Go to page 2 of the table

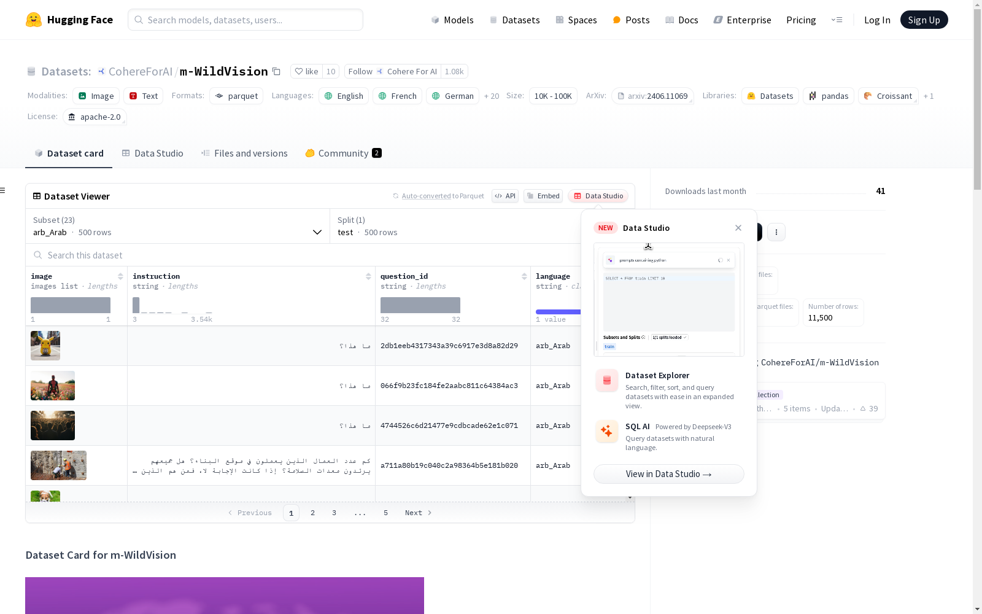[x=313, y=513]
